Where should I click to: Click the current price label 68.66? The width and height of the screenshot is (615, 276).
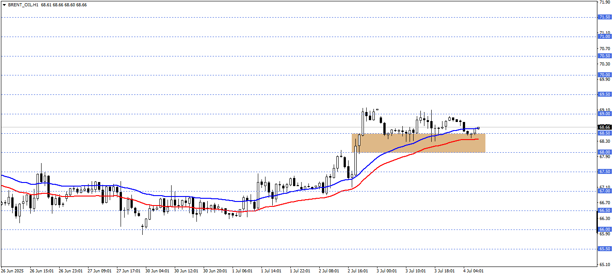click(x=605, y=127)
